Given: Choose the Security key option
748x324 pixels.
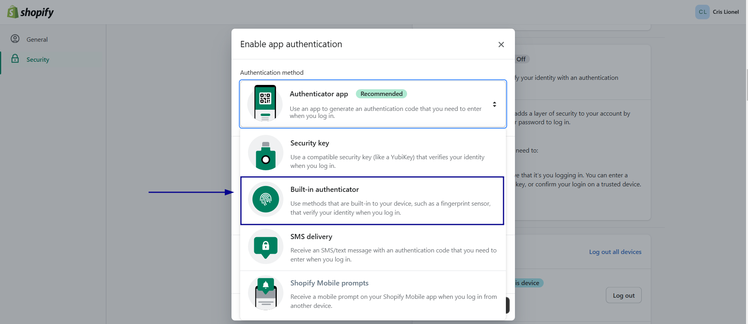Looking at the screenshot, I should 372,153.
